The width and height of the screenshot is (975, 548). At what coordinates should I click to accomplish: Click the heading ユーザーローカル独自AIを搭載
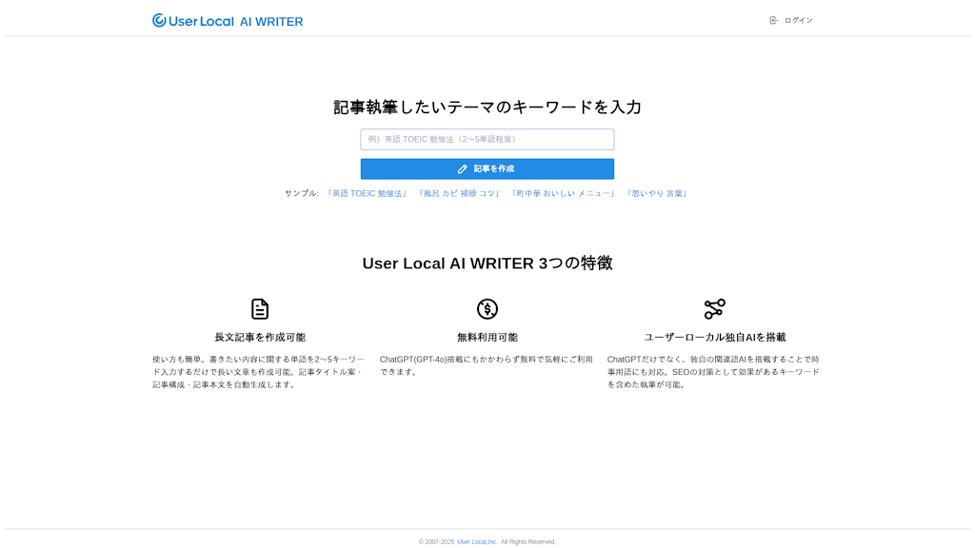coord(714,338)
